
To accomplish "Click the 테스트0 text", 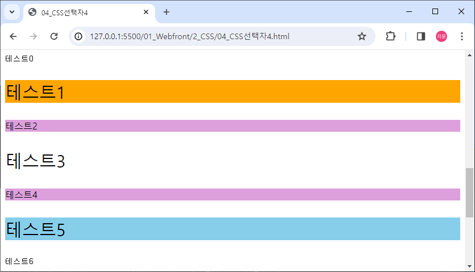I will pos(19,58).
